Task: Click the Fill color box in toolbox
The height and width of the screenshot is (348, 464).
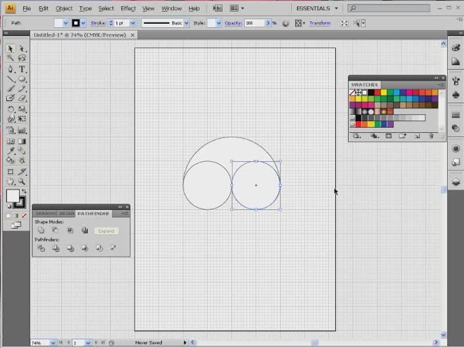Action: click(x=13, y=196)
